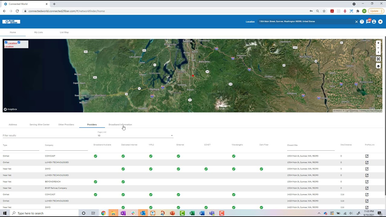The height and width of the screenshot is (217, 386).
Task: Open the Page Limit dropdown
Action: [135, 136]
